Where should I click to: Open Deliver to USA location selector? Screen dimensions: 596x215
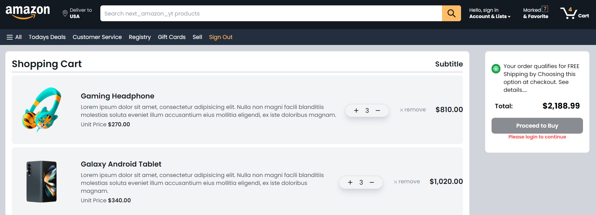[77, 13]
